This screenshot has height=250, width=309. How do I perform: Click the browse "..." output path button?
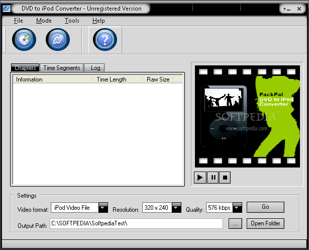[x=235, y=223]
